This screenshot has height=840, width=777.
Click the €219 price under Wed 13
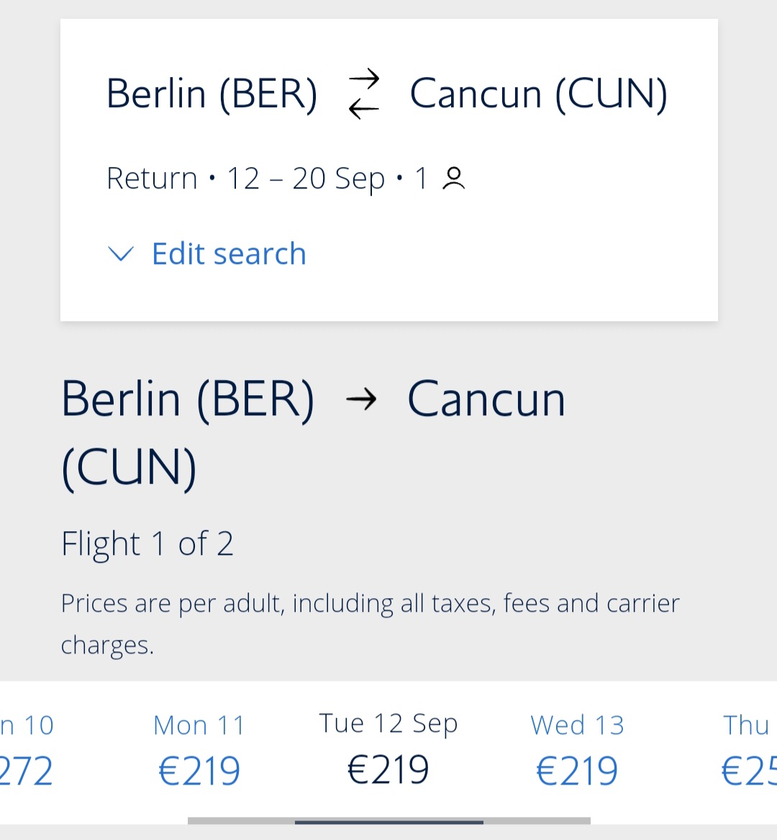(577, 771)
